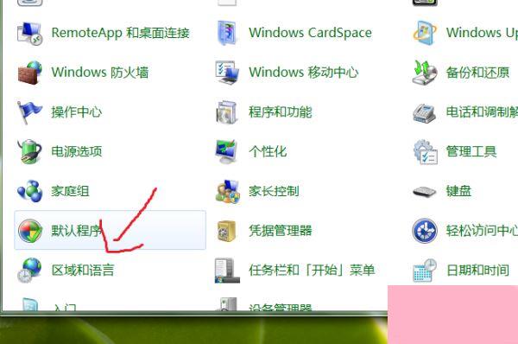Open the 电话和调制解调器 text link
The height and width of the screenshot is (344, 518).
pyautogui.click(x=482, y=111)
